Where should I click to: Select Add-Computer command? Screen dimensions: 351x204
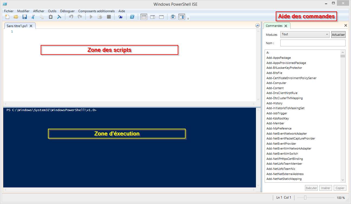[276, 83]
